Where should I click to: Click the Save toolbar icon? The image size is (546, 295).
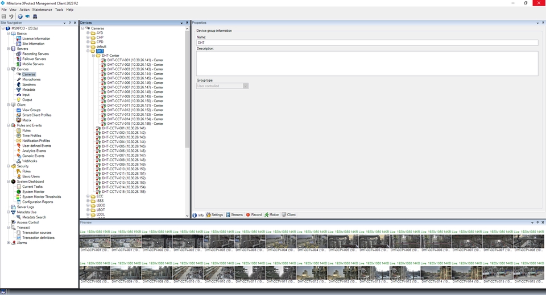4,16
